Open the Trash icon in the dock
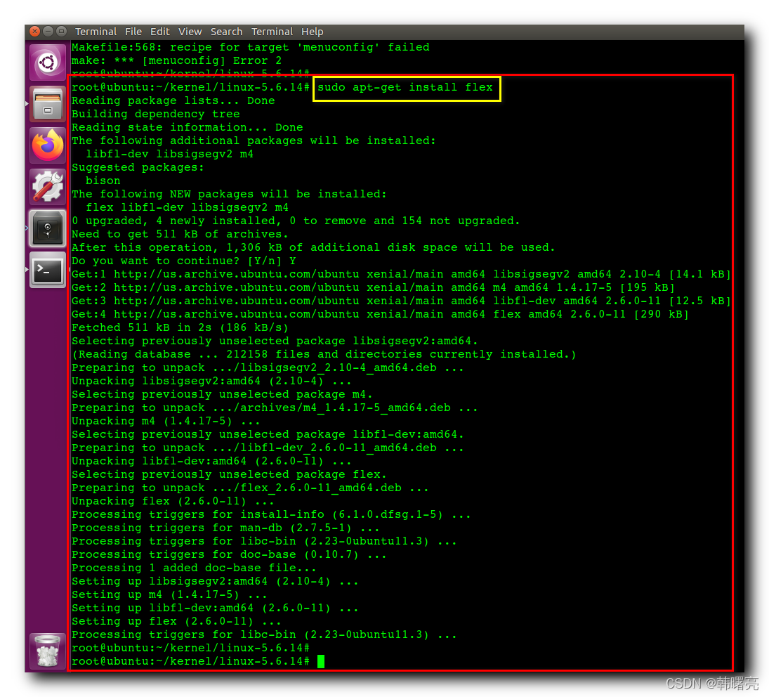Screen dimensions: 769x697 [x=48, y=651]
